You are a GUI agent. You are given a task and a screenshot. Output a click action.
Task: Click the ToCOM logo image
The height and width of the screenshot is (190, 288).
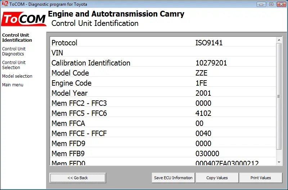coord(24,19)
